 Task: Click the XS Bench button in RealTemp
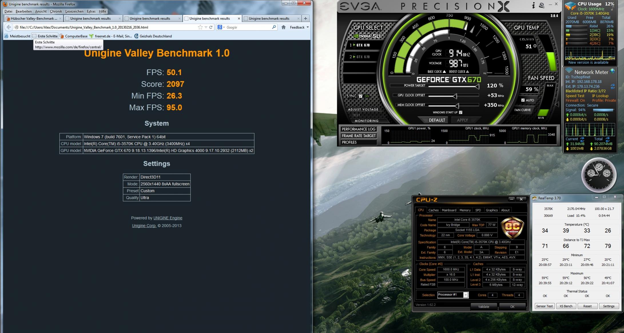566,306
